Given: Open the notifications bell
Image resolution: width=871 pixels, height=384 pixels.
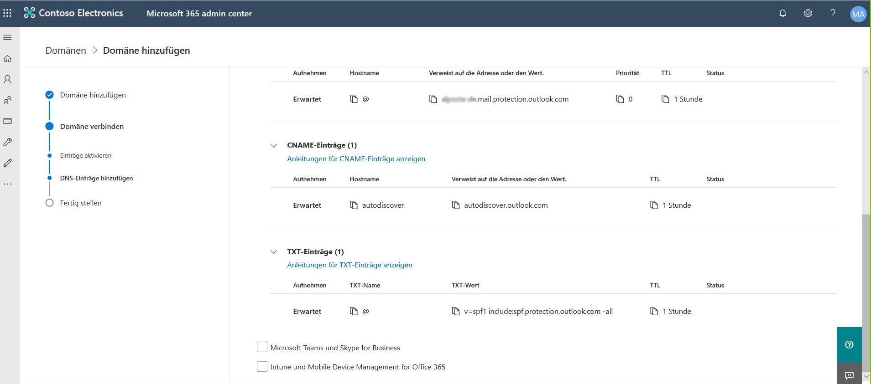Looking at the screenshot, I should click(x=782, y=13).
